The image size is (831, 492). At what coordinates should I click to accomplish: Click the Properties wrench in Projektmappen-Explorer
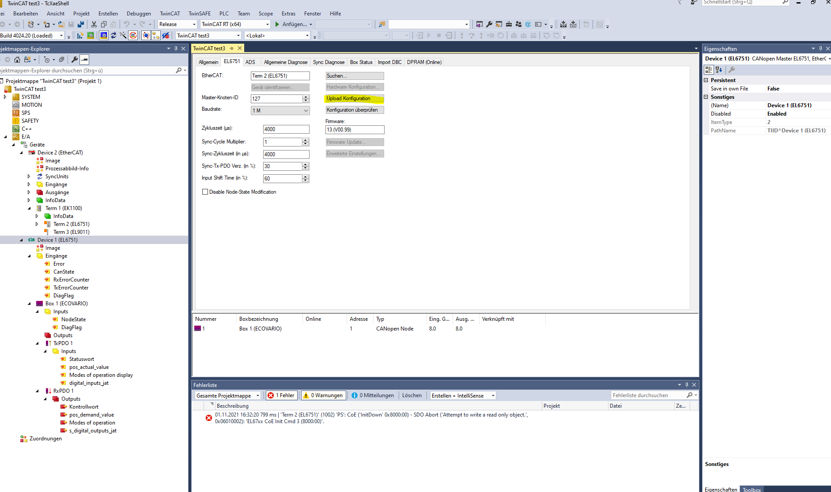[x=75, y=60]
